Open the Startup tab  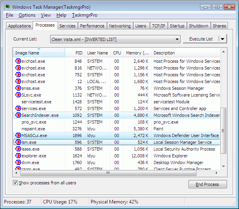tap(177, 26)
